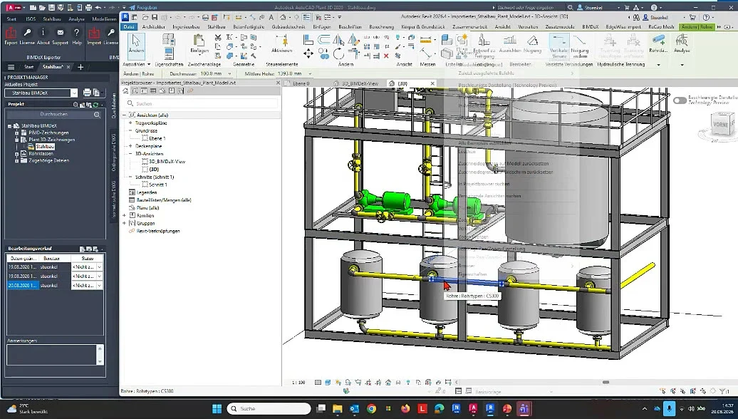738x419 pixels.
Task: Click ViewCube VORNE face
Action: (x=720, y=125)
